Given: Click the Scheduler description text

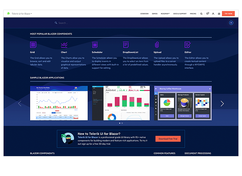Looking at the screenshot, I should point(105,63).
